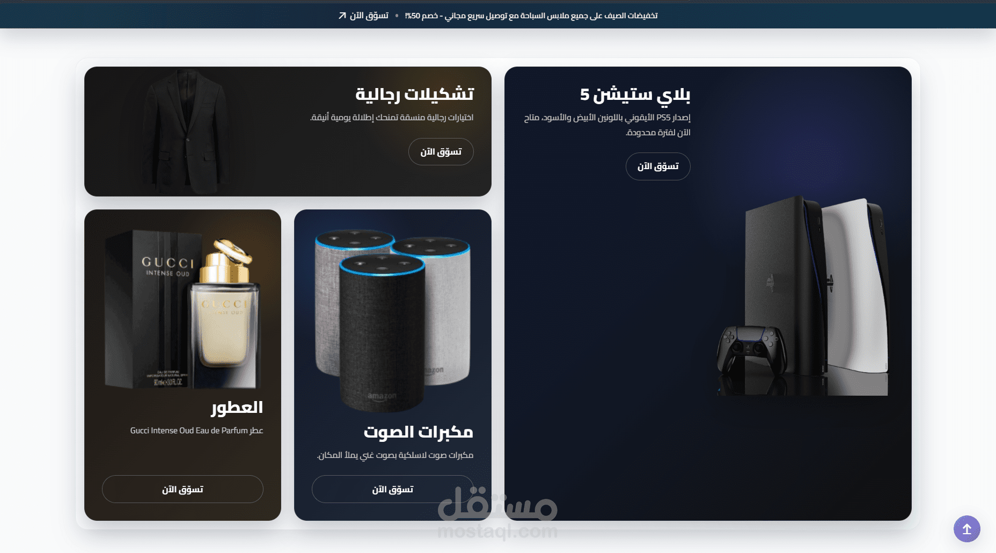The height and width of the screenshot is (553, 996).
Task: Open the "مكبرات الصوت" heading
Action: [x=419, y=432]
